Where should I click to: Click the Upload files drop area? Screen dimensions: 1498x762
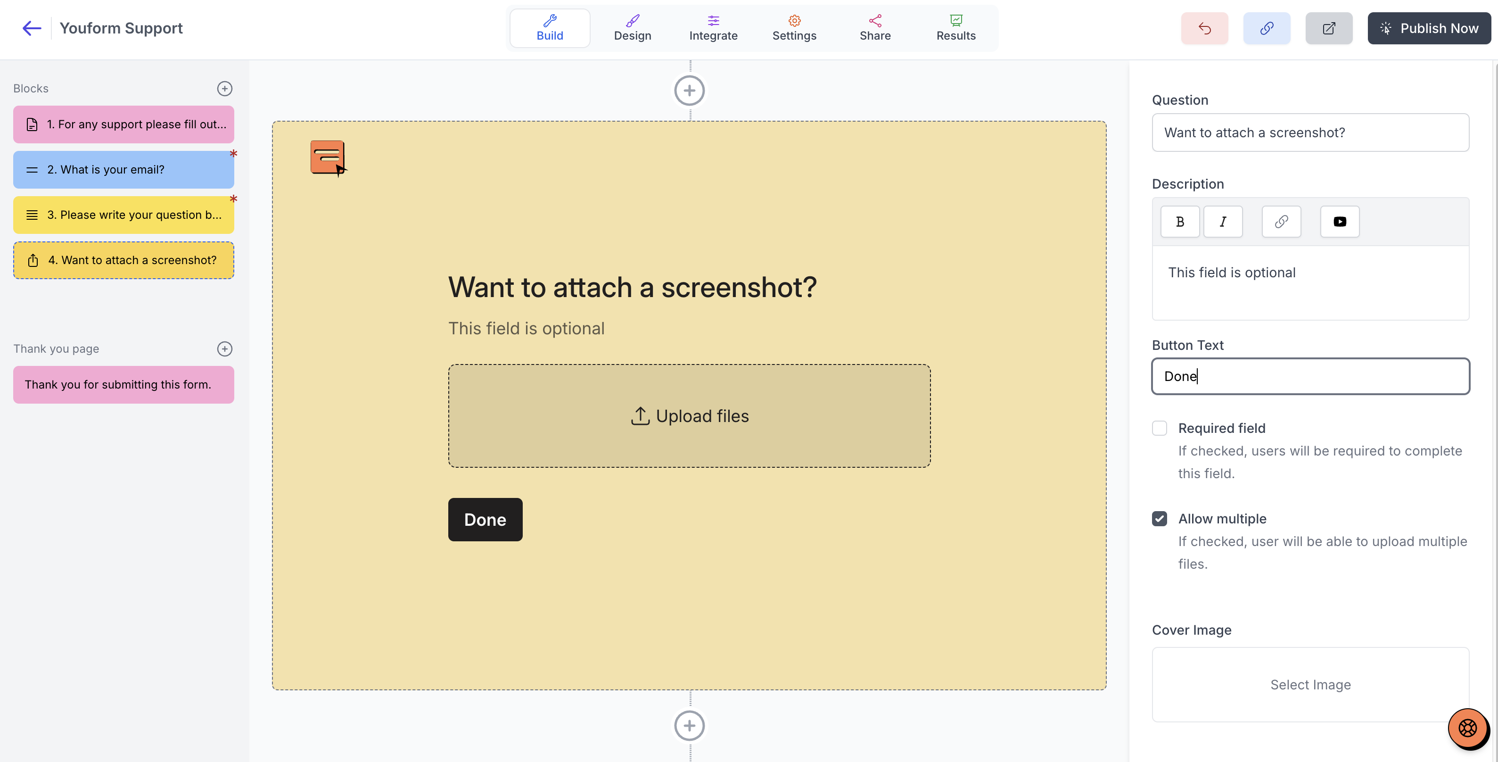tap(689, 416)
